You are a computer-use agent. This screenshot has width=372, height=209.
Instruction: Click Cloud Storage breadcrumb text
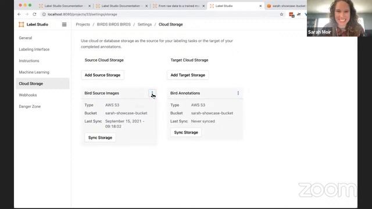(170, 24)
